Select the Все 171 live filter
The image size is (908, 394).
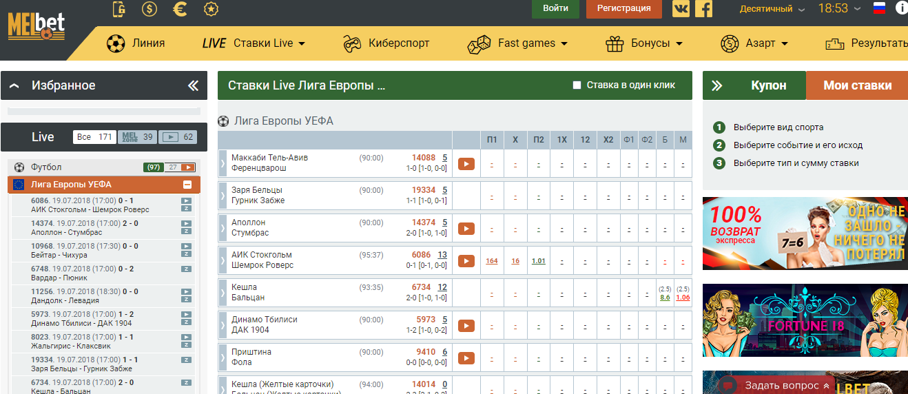coord(94,137)
